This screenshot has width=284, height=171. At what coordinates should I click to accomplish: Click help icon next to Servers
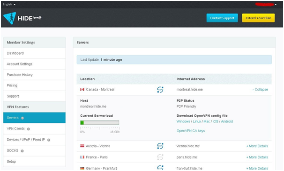pos(22,118)
